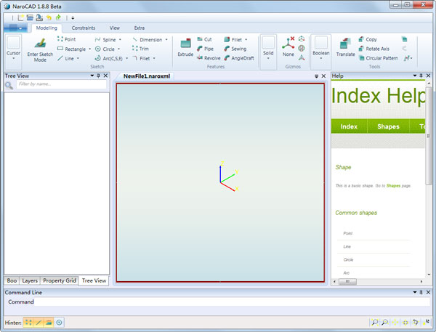Toggle the circle-center hinter in Hinter bar
The height and width of the screenshot is (332, 436).
click(59, 323)
